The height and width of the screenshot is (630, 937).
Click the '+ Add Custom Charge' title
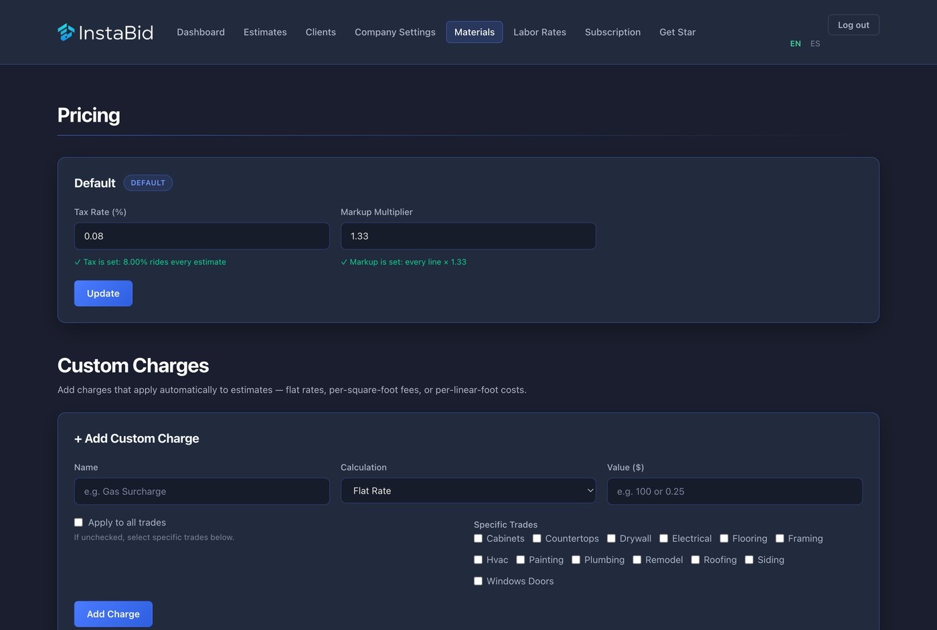point(137,439)
